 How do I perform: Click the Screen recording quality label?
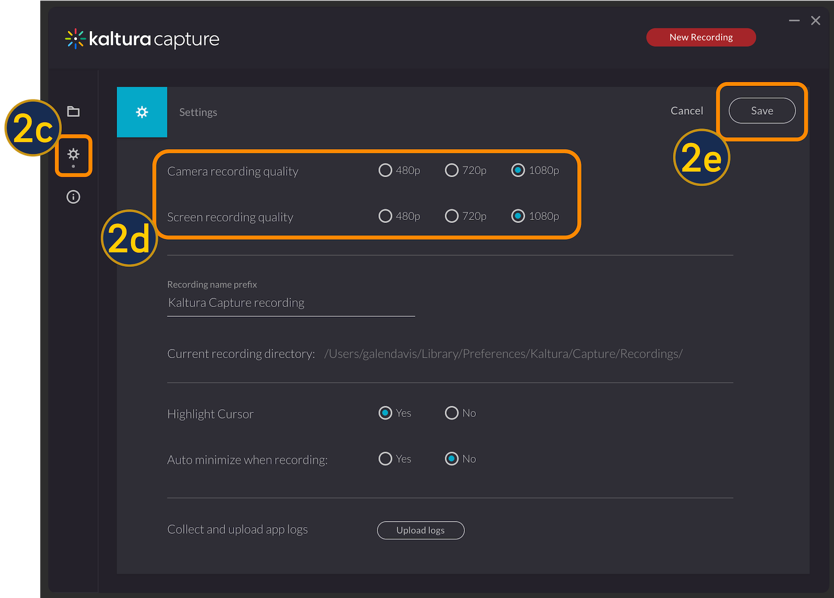[230, 217]
